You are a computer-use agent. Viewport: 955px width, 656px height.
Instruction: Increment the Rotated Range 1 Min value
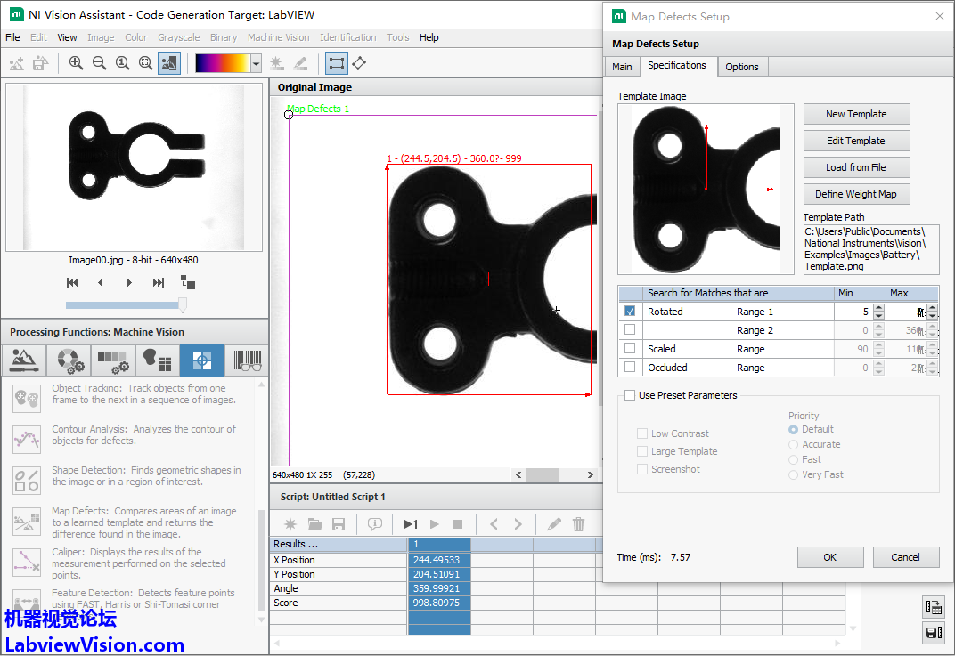pos(878,308)
